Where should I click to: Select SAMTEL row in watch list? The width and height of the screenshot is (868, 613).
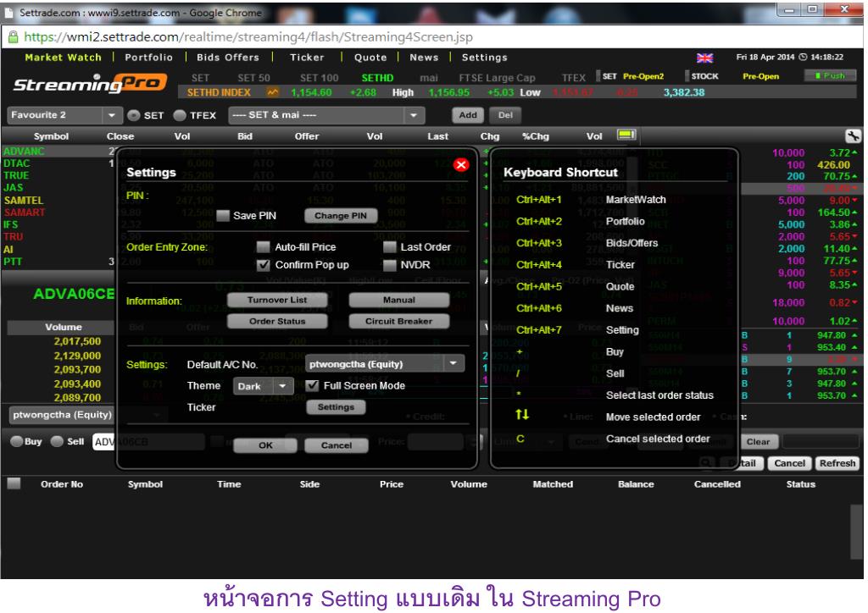[x=23, y=200]
